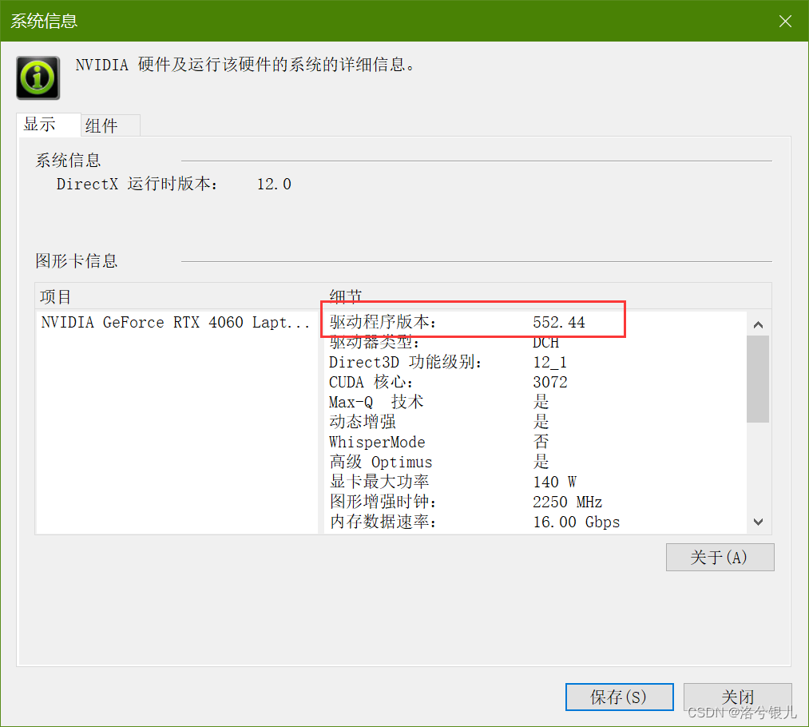The width and height of the screenshot is (809, 727).
Task: Click the 驱动器类型 DCH row
Action: coord(537,343)
